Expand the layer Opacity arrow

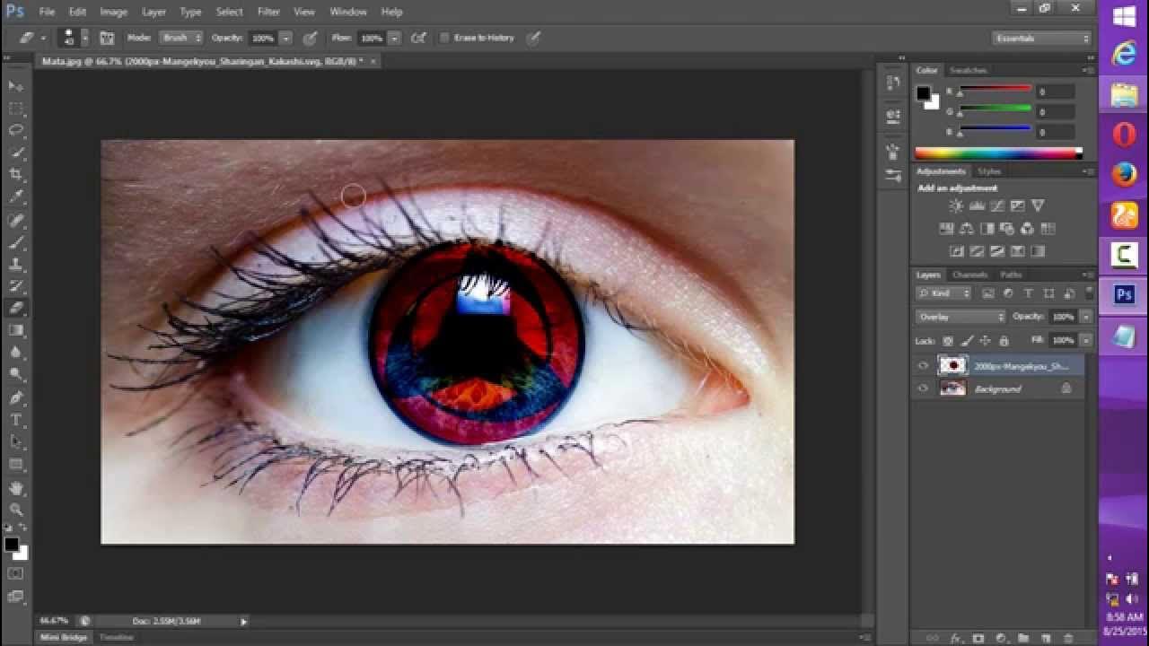[x=1086, y=317]
